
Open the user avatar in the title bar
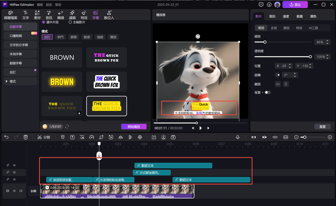pyautogui.click(x=277, y=5)
